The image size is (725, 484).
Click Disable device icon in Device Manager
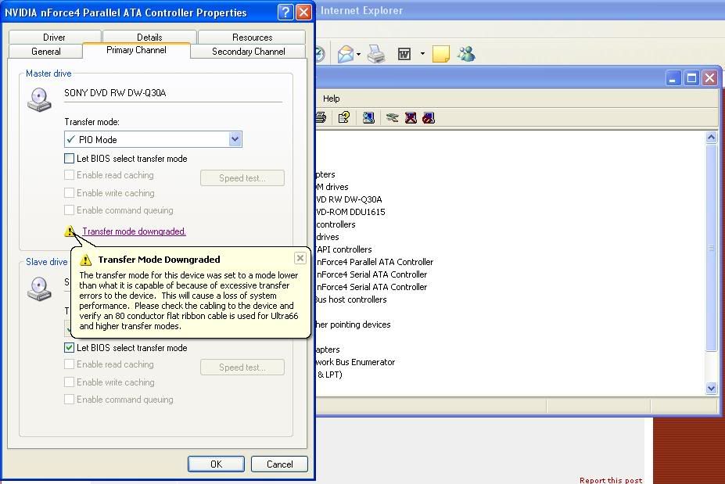[x=429, y=117]
